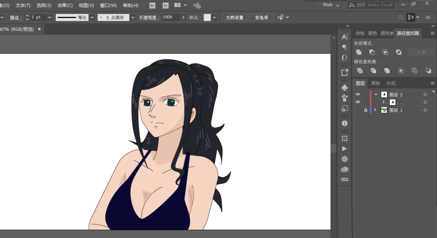Switch to the 外观 appearance tab
437x238 pixels.
point(391,83)
